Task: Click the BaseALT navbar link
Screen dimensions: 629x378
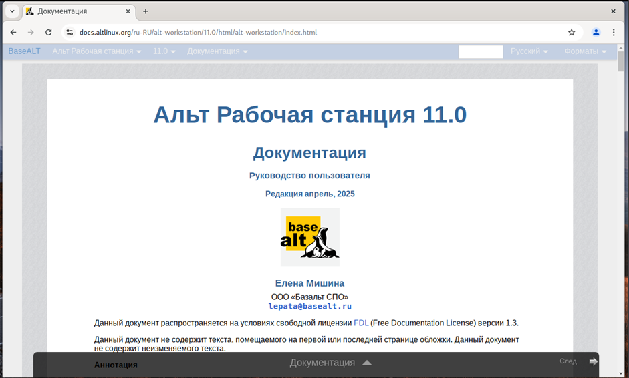Action: coord(24,51)
